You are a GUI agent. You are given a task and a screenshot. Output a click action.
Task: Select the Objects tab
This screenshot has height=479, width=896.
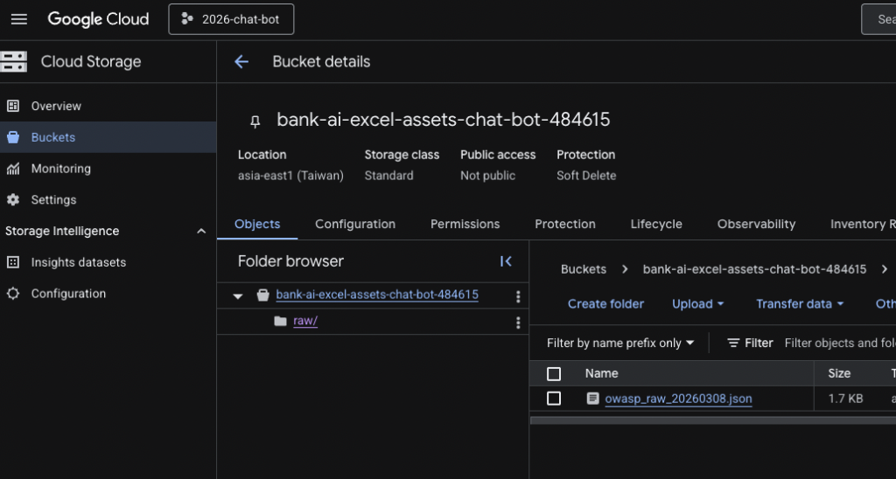[x=257, y=224]
